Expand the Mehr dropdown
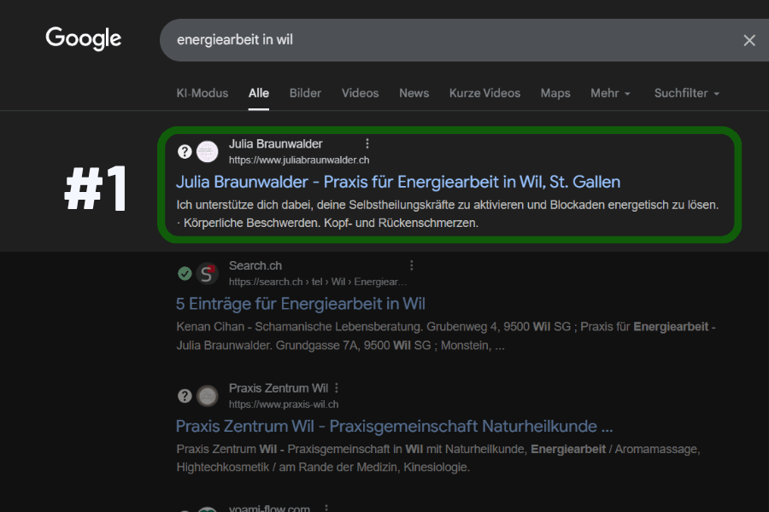769x512 pixels. 610,93
